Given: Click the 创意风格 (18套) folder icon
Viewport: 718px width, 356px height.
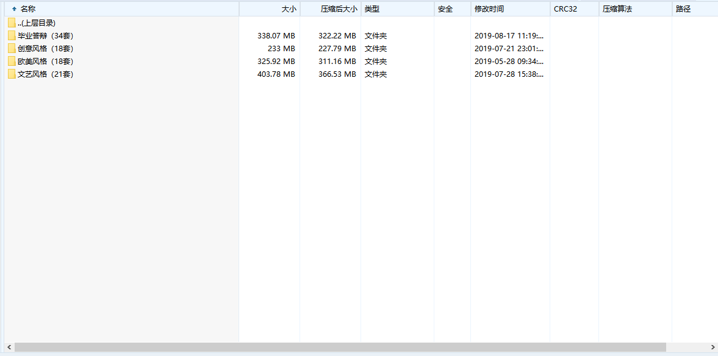Looking at the screenshot, I should 12,49.
